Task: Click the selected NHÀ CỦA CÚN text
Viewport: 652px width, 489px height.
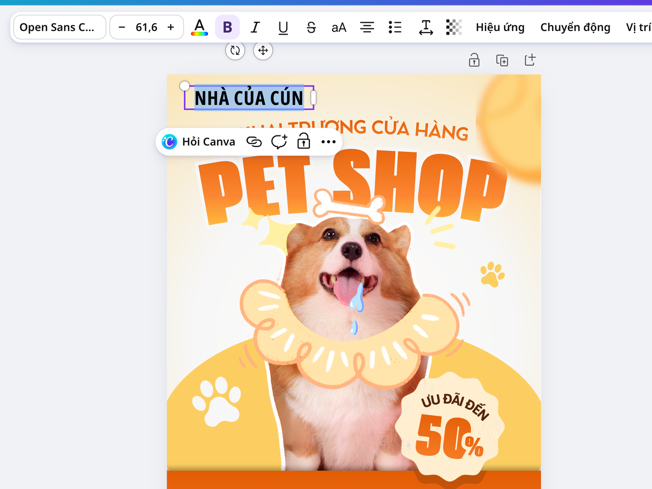Action: coord(249,98)
